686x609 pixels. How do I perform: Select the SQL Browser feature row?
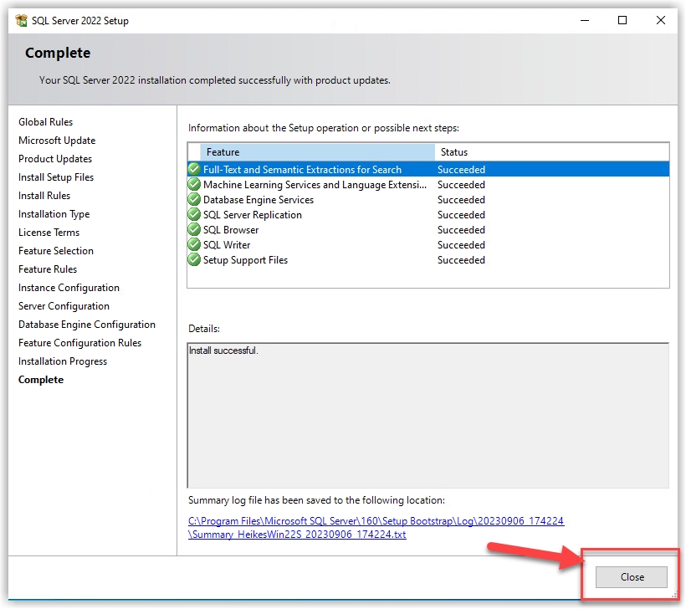pyautogui.click(x=428, y=230)
